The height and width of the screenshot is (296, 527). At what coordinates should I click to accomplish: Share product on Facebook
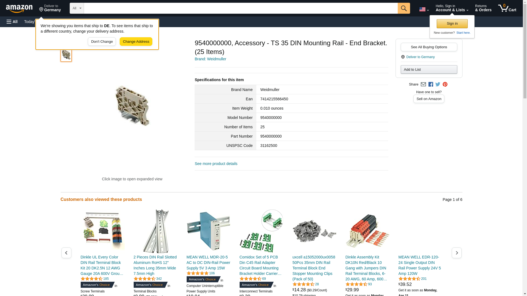pos(431,84)
